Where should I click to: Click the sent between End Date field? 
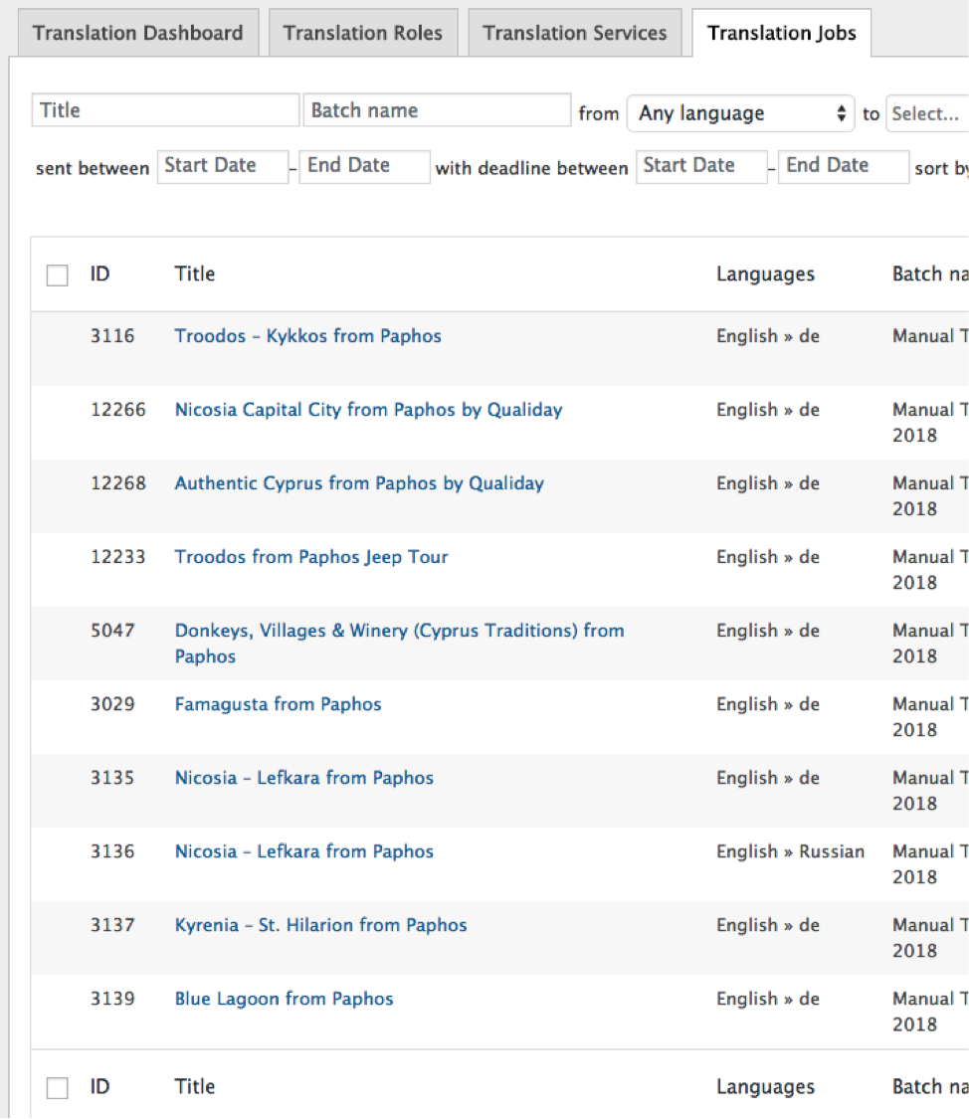pos(364,166)
